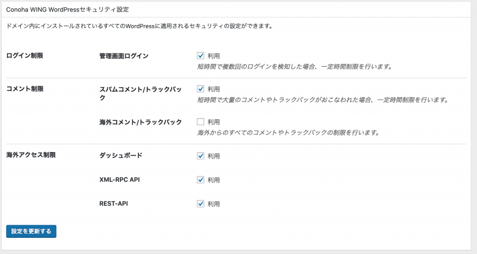
Task: Click the 利用 label beside ダッシュボード
Action: [213, 156]
